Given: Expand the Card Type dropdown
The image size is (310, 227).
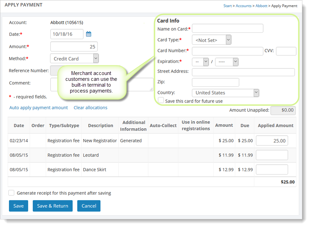Looking at the screenshot, I should pyautogui.click(x=211, y=40).
